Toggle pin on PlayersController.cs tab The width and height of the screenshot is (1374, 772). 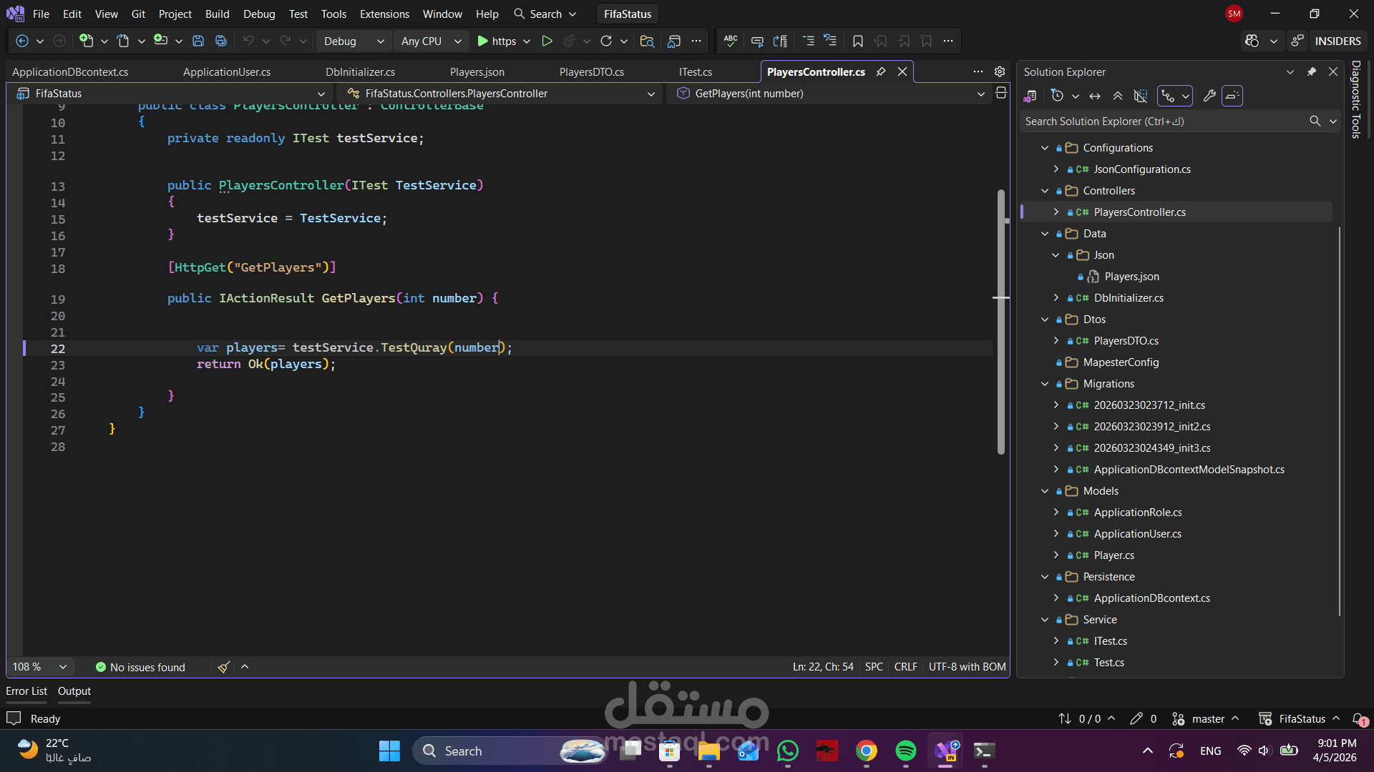point(881,71)
